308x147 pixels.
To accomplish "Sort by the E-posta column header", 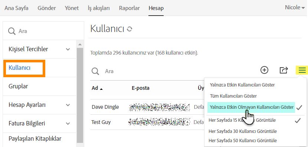I will tap(140, 88).
